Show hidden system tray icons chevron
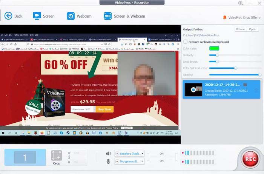Image resolution: width=264 pixels, height=174 pixels. [x=138, y=133]
